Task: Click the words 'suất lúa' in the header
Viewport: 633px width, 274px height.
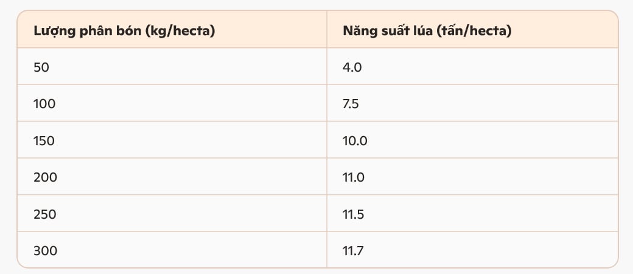Action: coord(406,30)
